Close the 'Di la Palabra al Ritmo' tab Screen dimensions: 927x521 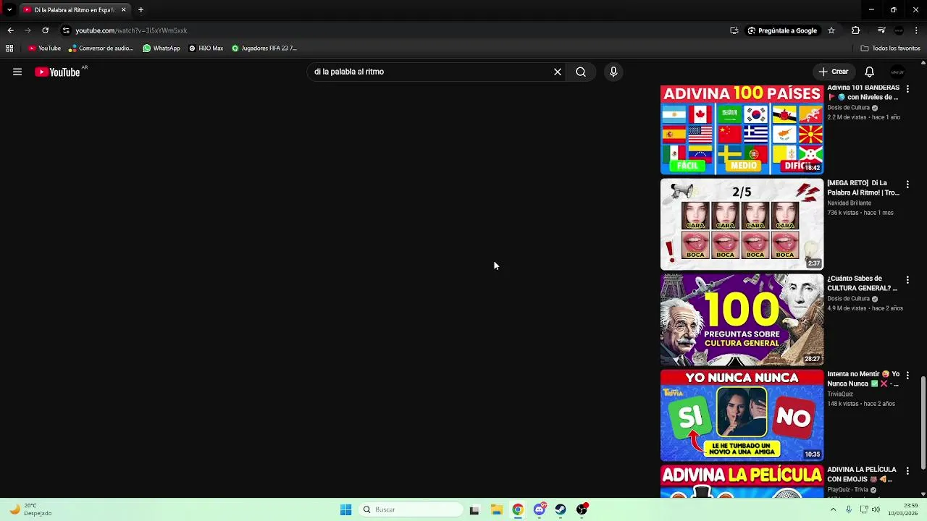123,10
